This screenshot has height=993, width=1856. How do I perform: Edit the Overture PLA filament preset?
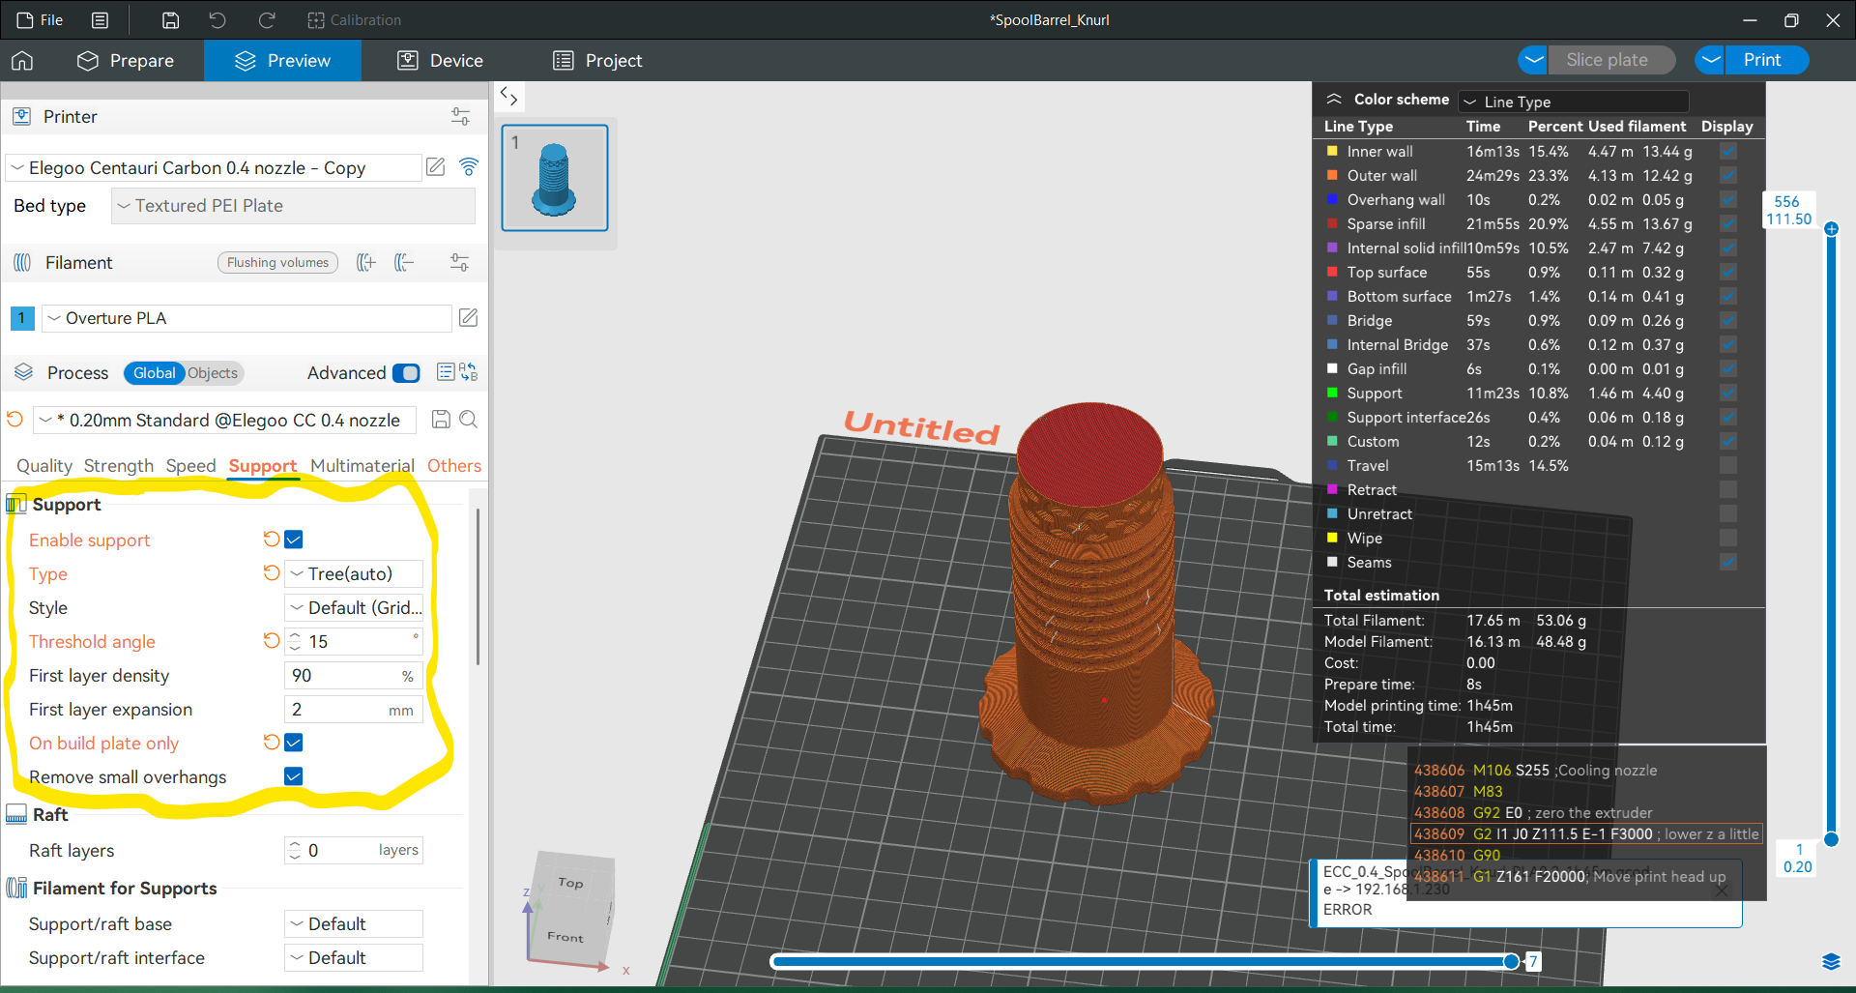468,318
